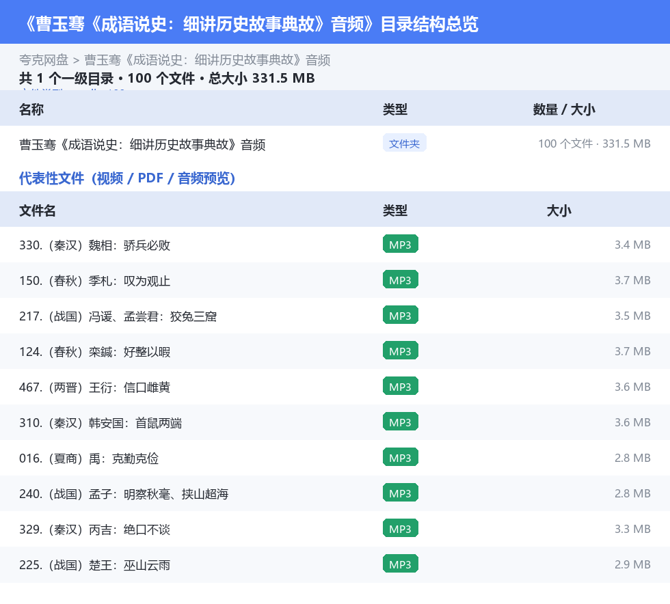This screenshot has width=670, height=604.
Task: Click MP3 badge for 禹：克勤克俭
Action: point(401,458)
